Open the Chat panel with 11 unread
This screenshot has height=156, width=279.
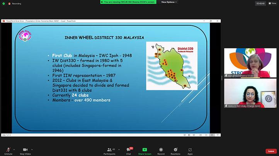(128, 150)
